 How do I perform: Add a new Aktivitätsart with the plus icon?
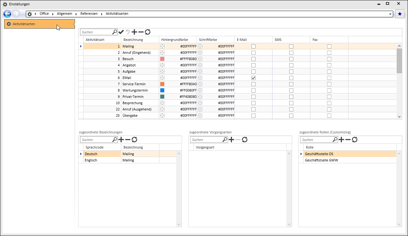[x=135, y=32]
